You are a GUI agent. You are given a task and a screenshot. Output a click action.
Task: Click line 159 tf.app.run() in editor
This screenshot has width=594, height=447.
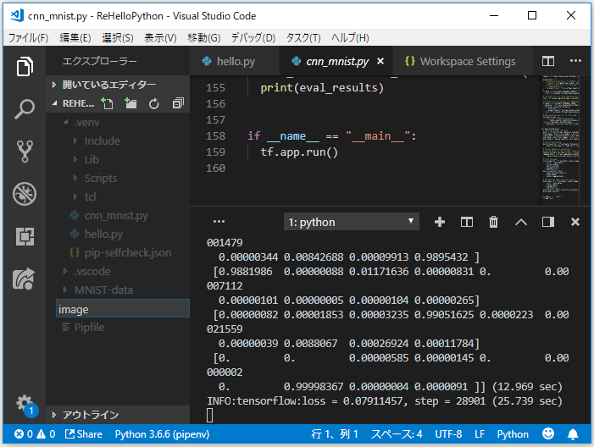pyautogui.click(x=299, y=152)
